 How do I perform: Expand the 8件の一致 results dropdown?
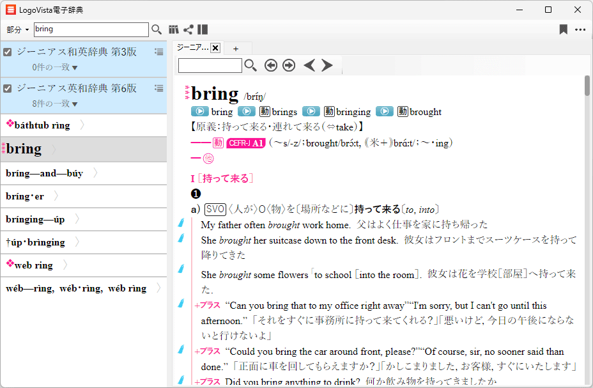(55, 104)
